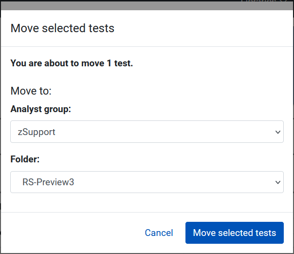
Task: Click the Folder dropdown chevron arrow
Action: (278, 182)
